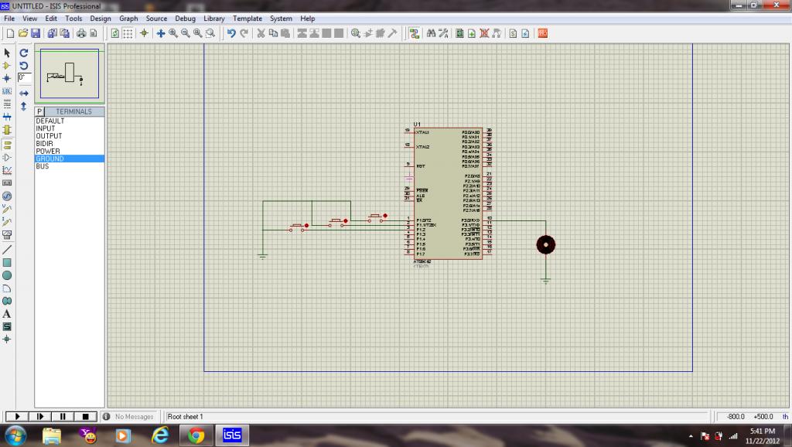Click the P pick devices button
The width and height of the screenshot is (792, 447).
[40, 111]
